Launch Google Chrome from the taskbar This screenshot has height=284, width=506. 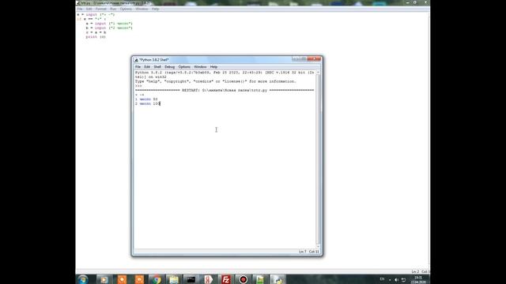click(157, 279)
